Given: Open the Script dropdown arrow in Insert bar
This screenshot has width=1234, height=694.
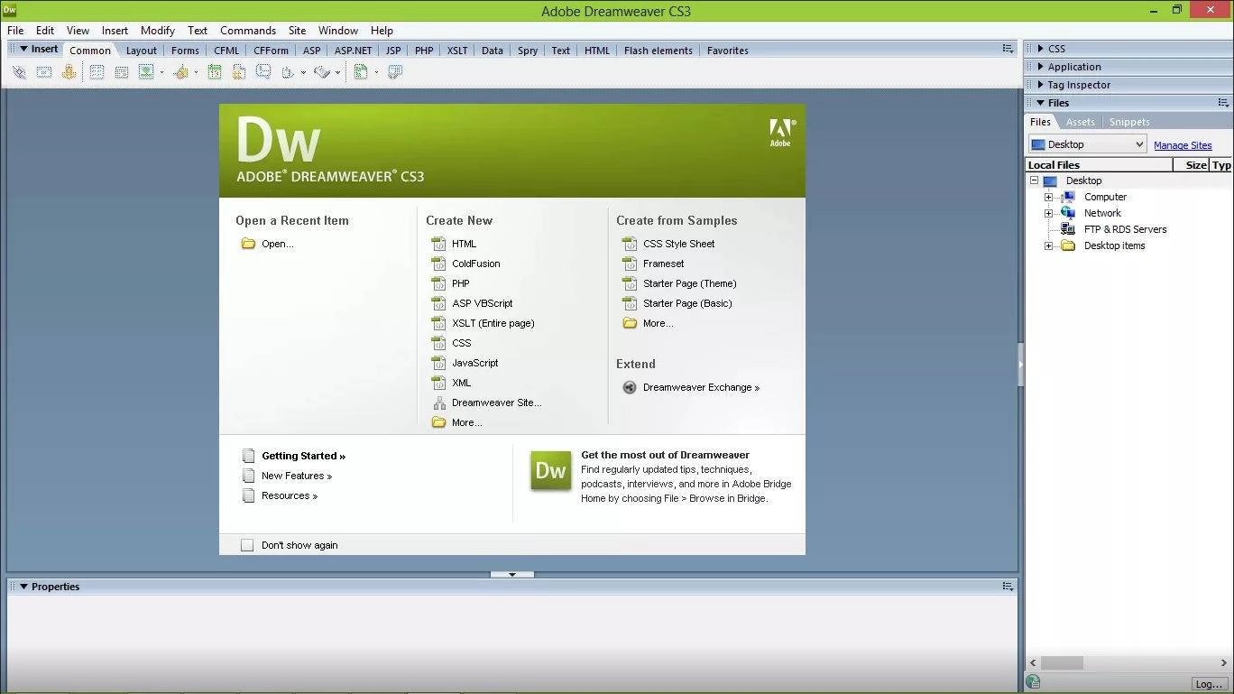Looking at the screenshot, I should tap(337, 73).
